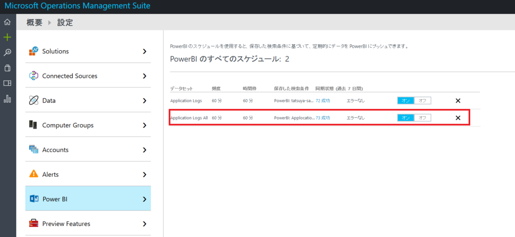Click the Microsoft Operations Management Suite title
Viewport: 515px width, 237px height.
[x=77, y=6]
